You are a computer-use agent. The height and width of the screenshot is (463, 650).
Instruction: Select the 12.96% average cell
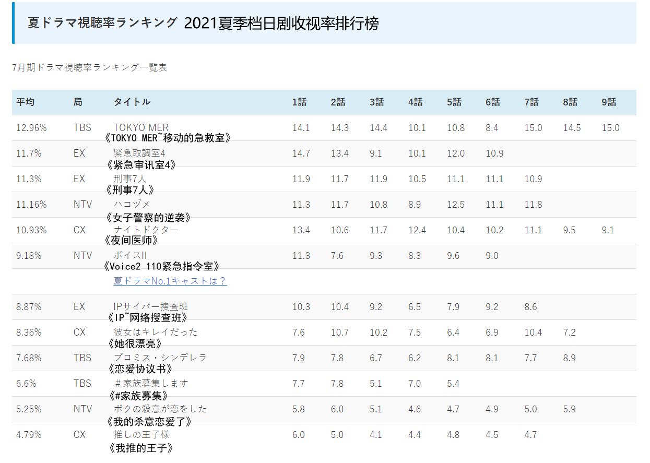pos(31,128)
